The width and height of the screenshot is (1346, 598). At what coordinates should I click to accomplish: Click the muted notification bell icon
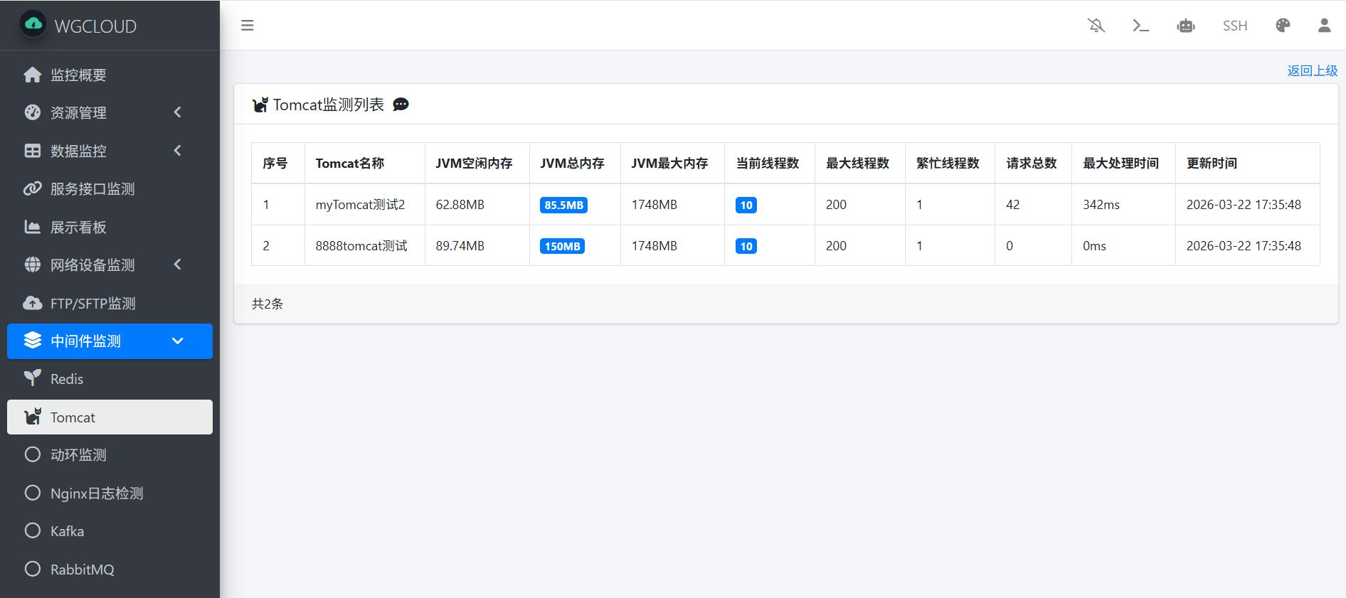1096,26
